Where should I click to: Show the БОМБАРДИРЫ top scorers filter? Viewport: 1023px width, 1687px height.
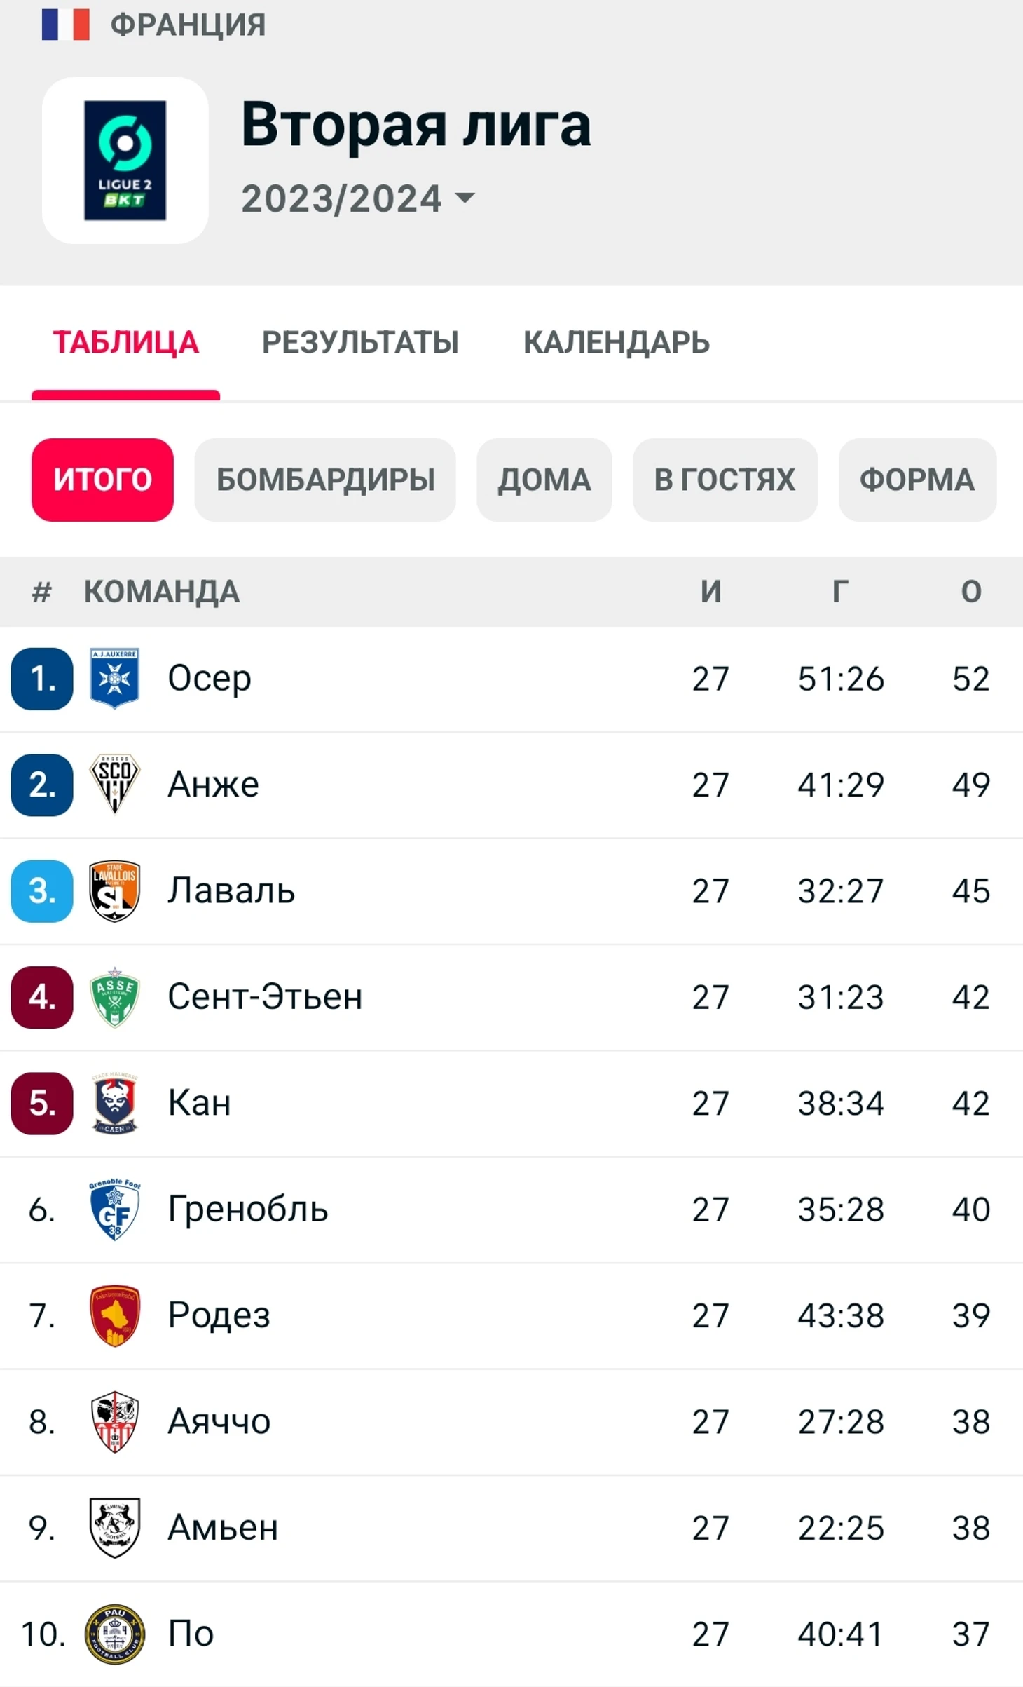pyautogui.click(x=325, y=480)
